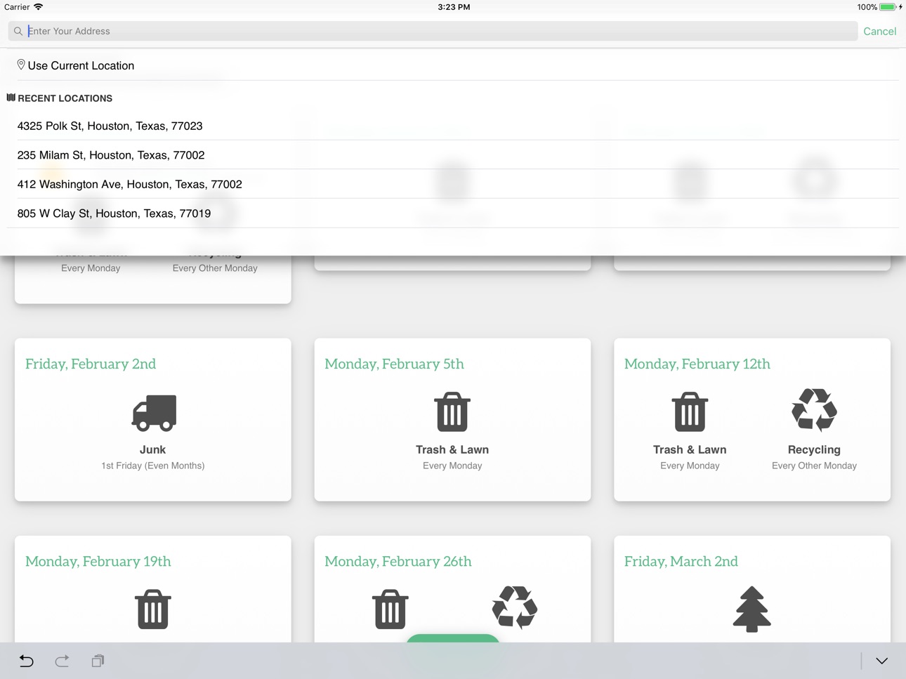Tap Recycling icon on February 12th card

tap(814, 409)
